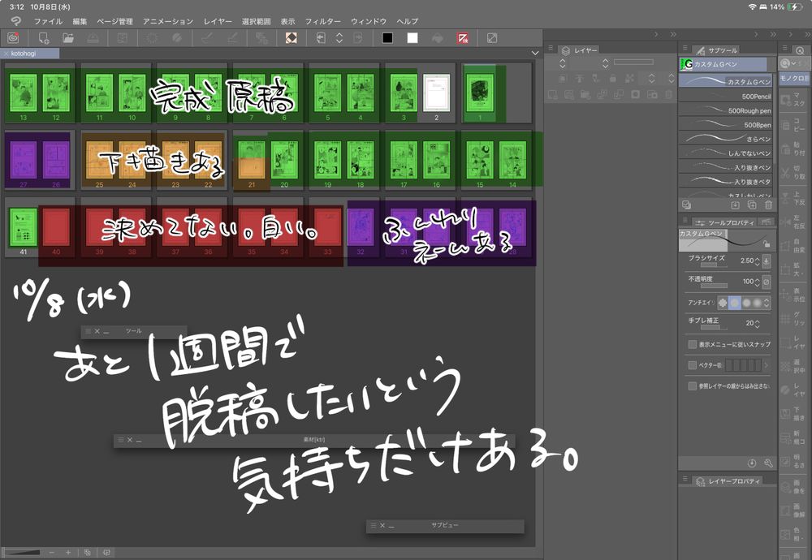The width and height of the screenshot is (812, 560).
Task: Click the clear/transparent color checker icon
Action: (291, 38)
